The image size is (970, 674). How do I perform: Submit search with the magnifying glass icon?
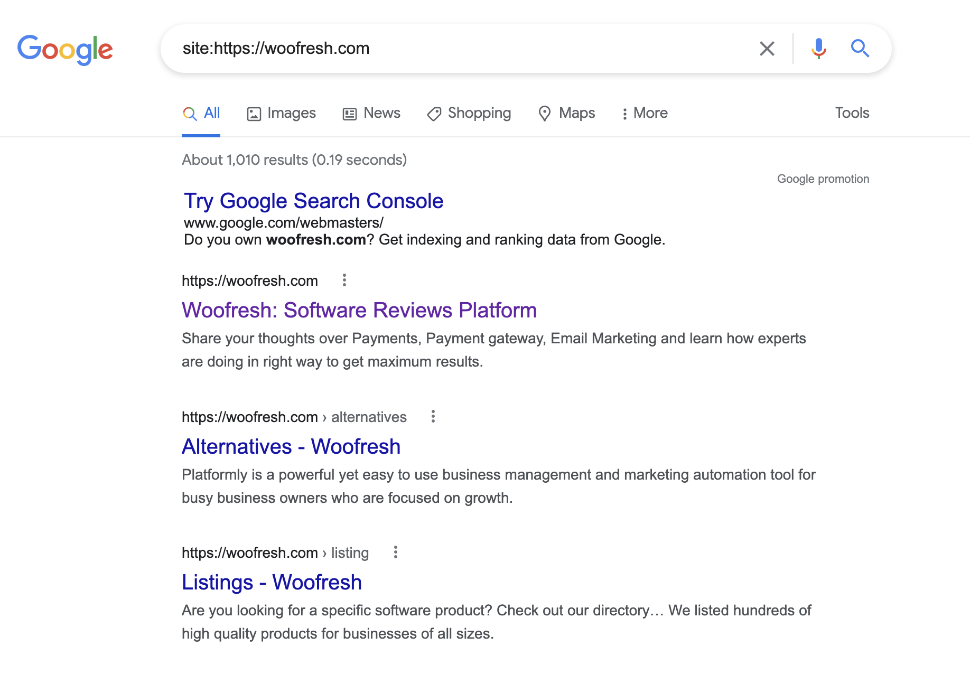click(x=860, y=49)
